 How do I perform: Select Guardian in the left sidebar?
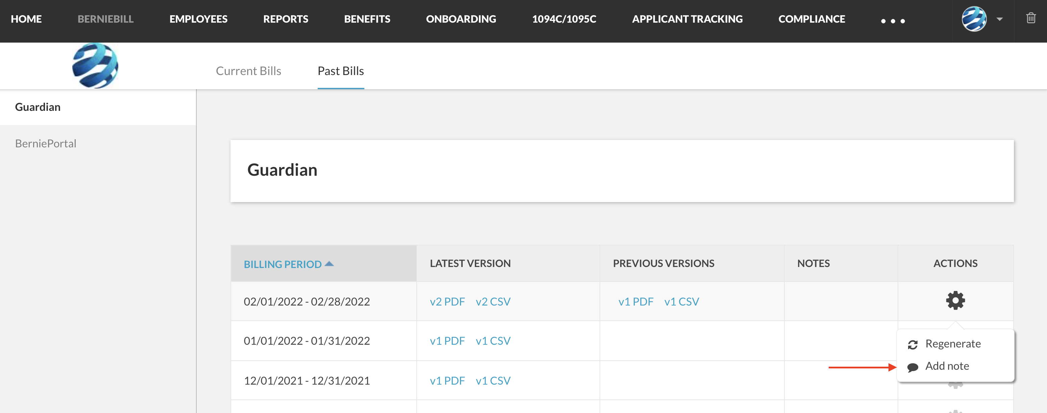point(98,107)
